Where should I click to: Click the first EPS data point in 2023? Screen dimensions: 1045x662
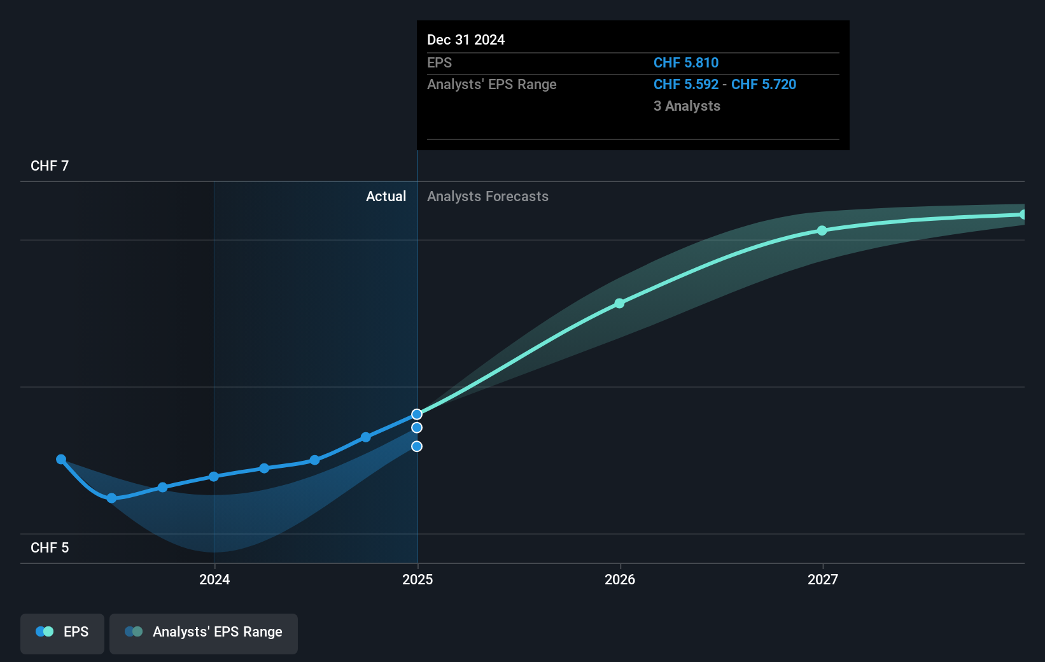click(61, 459)
